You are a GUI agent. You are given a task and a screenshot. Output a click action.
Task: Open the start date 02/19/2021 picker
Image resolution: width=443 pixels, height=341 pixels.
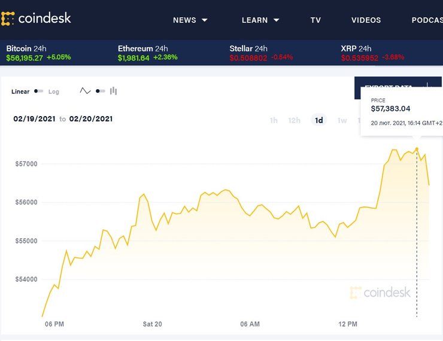click(x=35, y=119)
